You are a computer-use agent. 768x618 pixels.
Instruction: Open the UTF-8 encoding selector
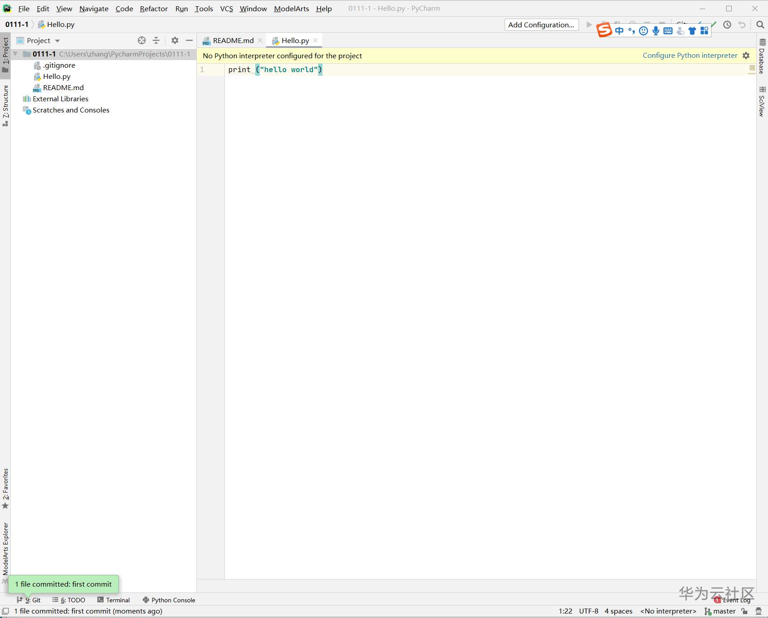point(589,611)
